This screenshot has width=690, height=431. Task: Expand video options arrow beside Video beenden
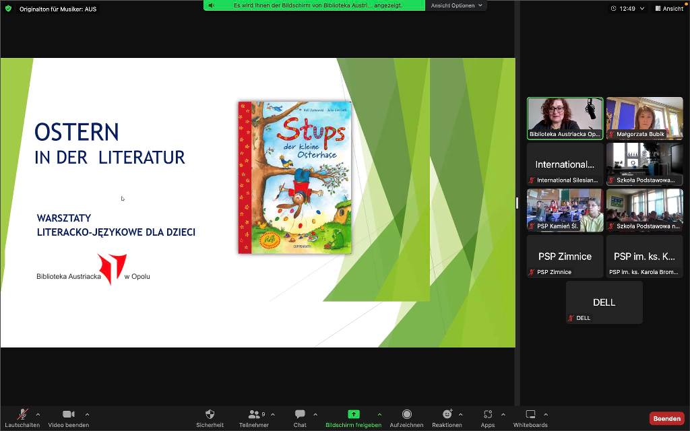(87, 414)
